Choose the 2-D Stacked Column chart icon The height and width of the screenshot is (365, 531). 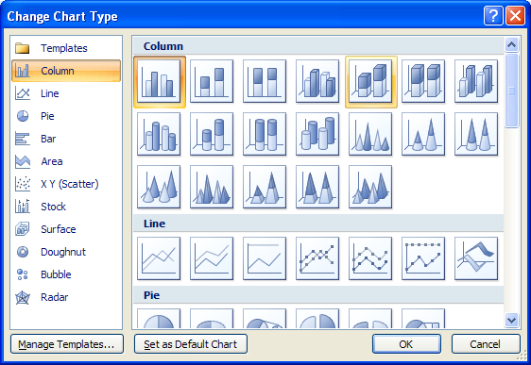click(212, 81)
